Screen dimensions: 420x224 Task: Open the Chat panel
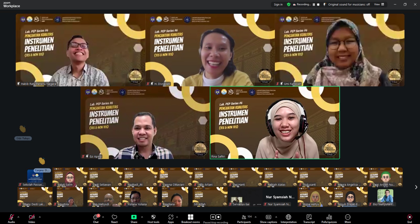(x=96, y=219)
